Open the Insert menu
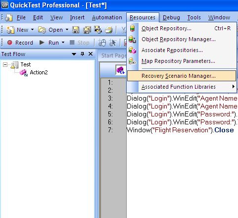Screen dimensions: 238x218 77,17
